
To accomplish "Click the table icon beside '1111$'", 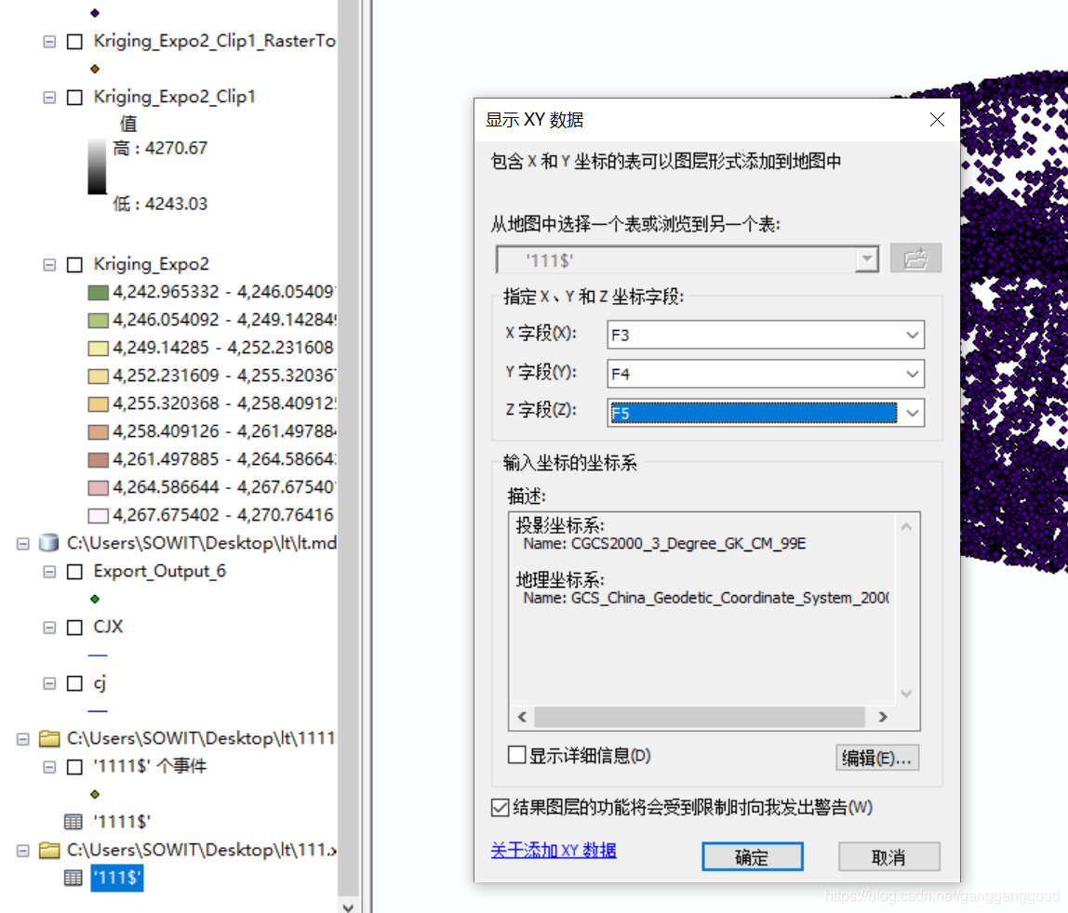I will [x=73, y=822].
